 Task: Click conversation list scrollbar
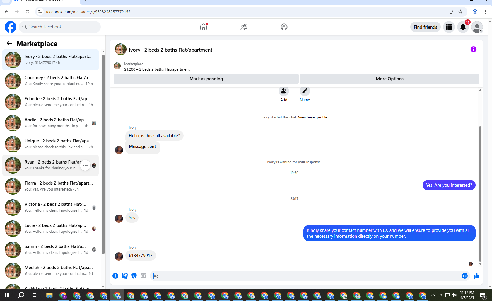click(x=103, y=154)
